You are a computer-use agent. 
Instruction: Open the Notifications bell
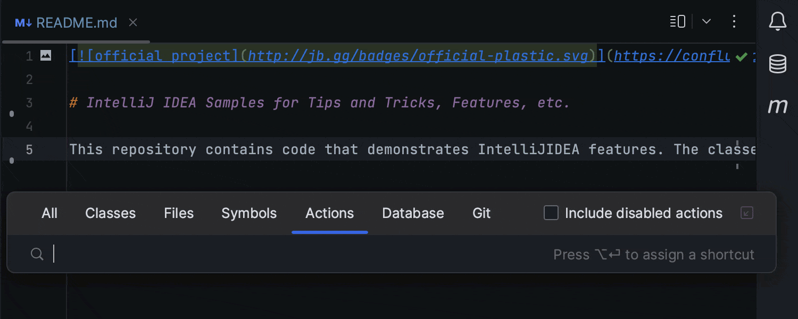click(777, 22)
